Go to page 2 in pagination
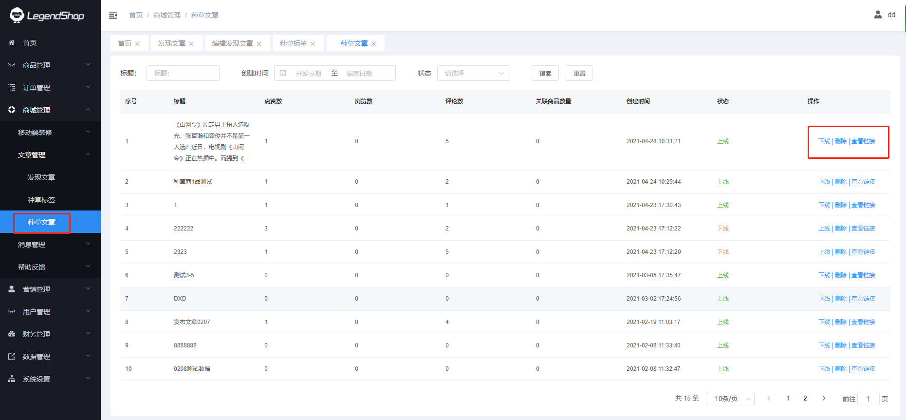 (805, 398)
